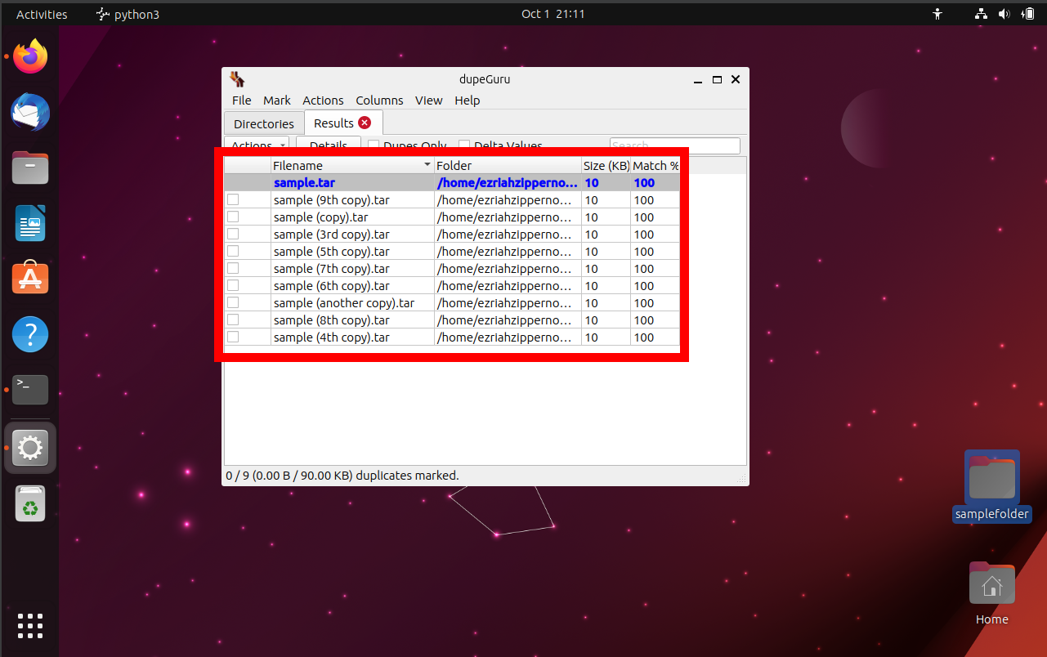Screen dimensions: 1047x657
Task: Switch to the Directories tab
Action: (x=263, y=123)
